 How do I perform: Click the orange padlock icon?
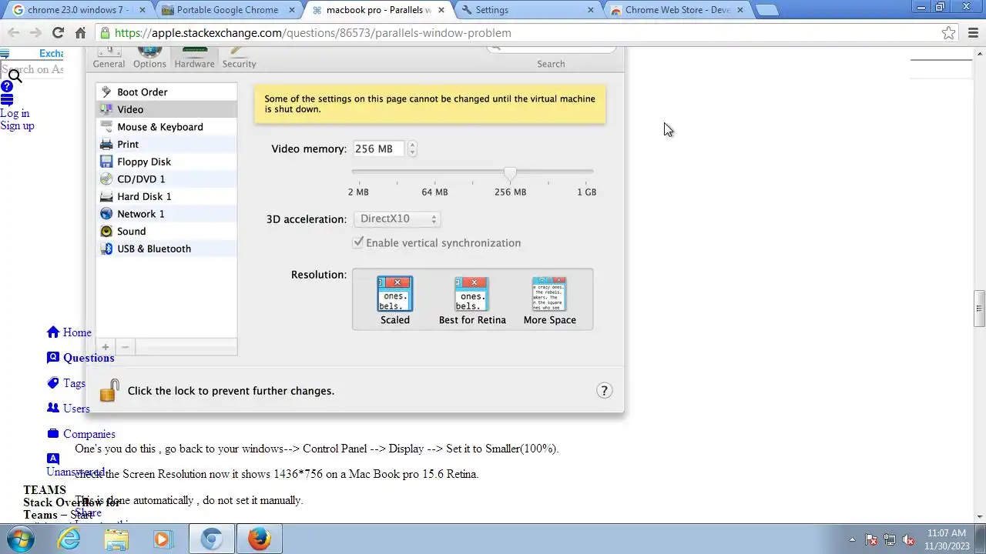pyautogui.click(x=109, y=390)
